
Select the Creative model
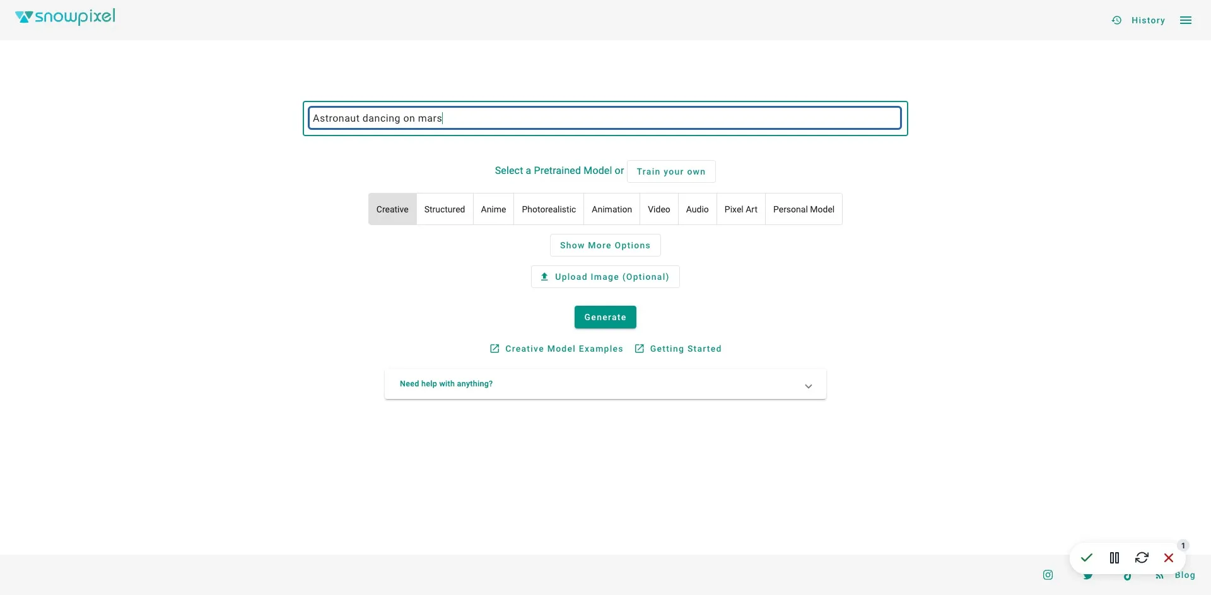point(392,209)
